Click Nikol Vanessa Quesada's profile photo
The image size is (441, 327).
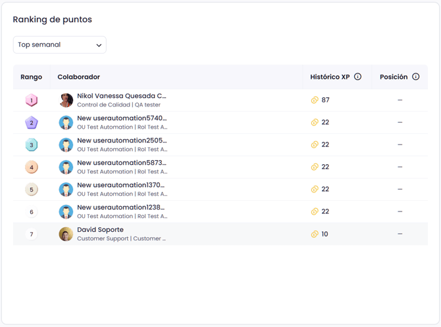(x=66, y=100)
